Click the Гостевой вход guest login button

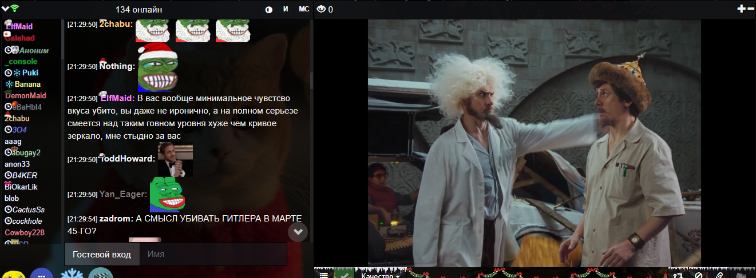(x=102, y=254)
